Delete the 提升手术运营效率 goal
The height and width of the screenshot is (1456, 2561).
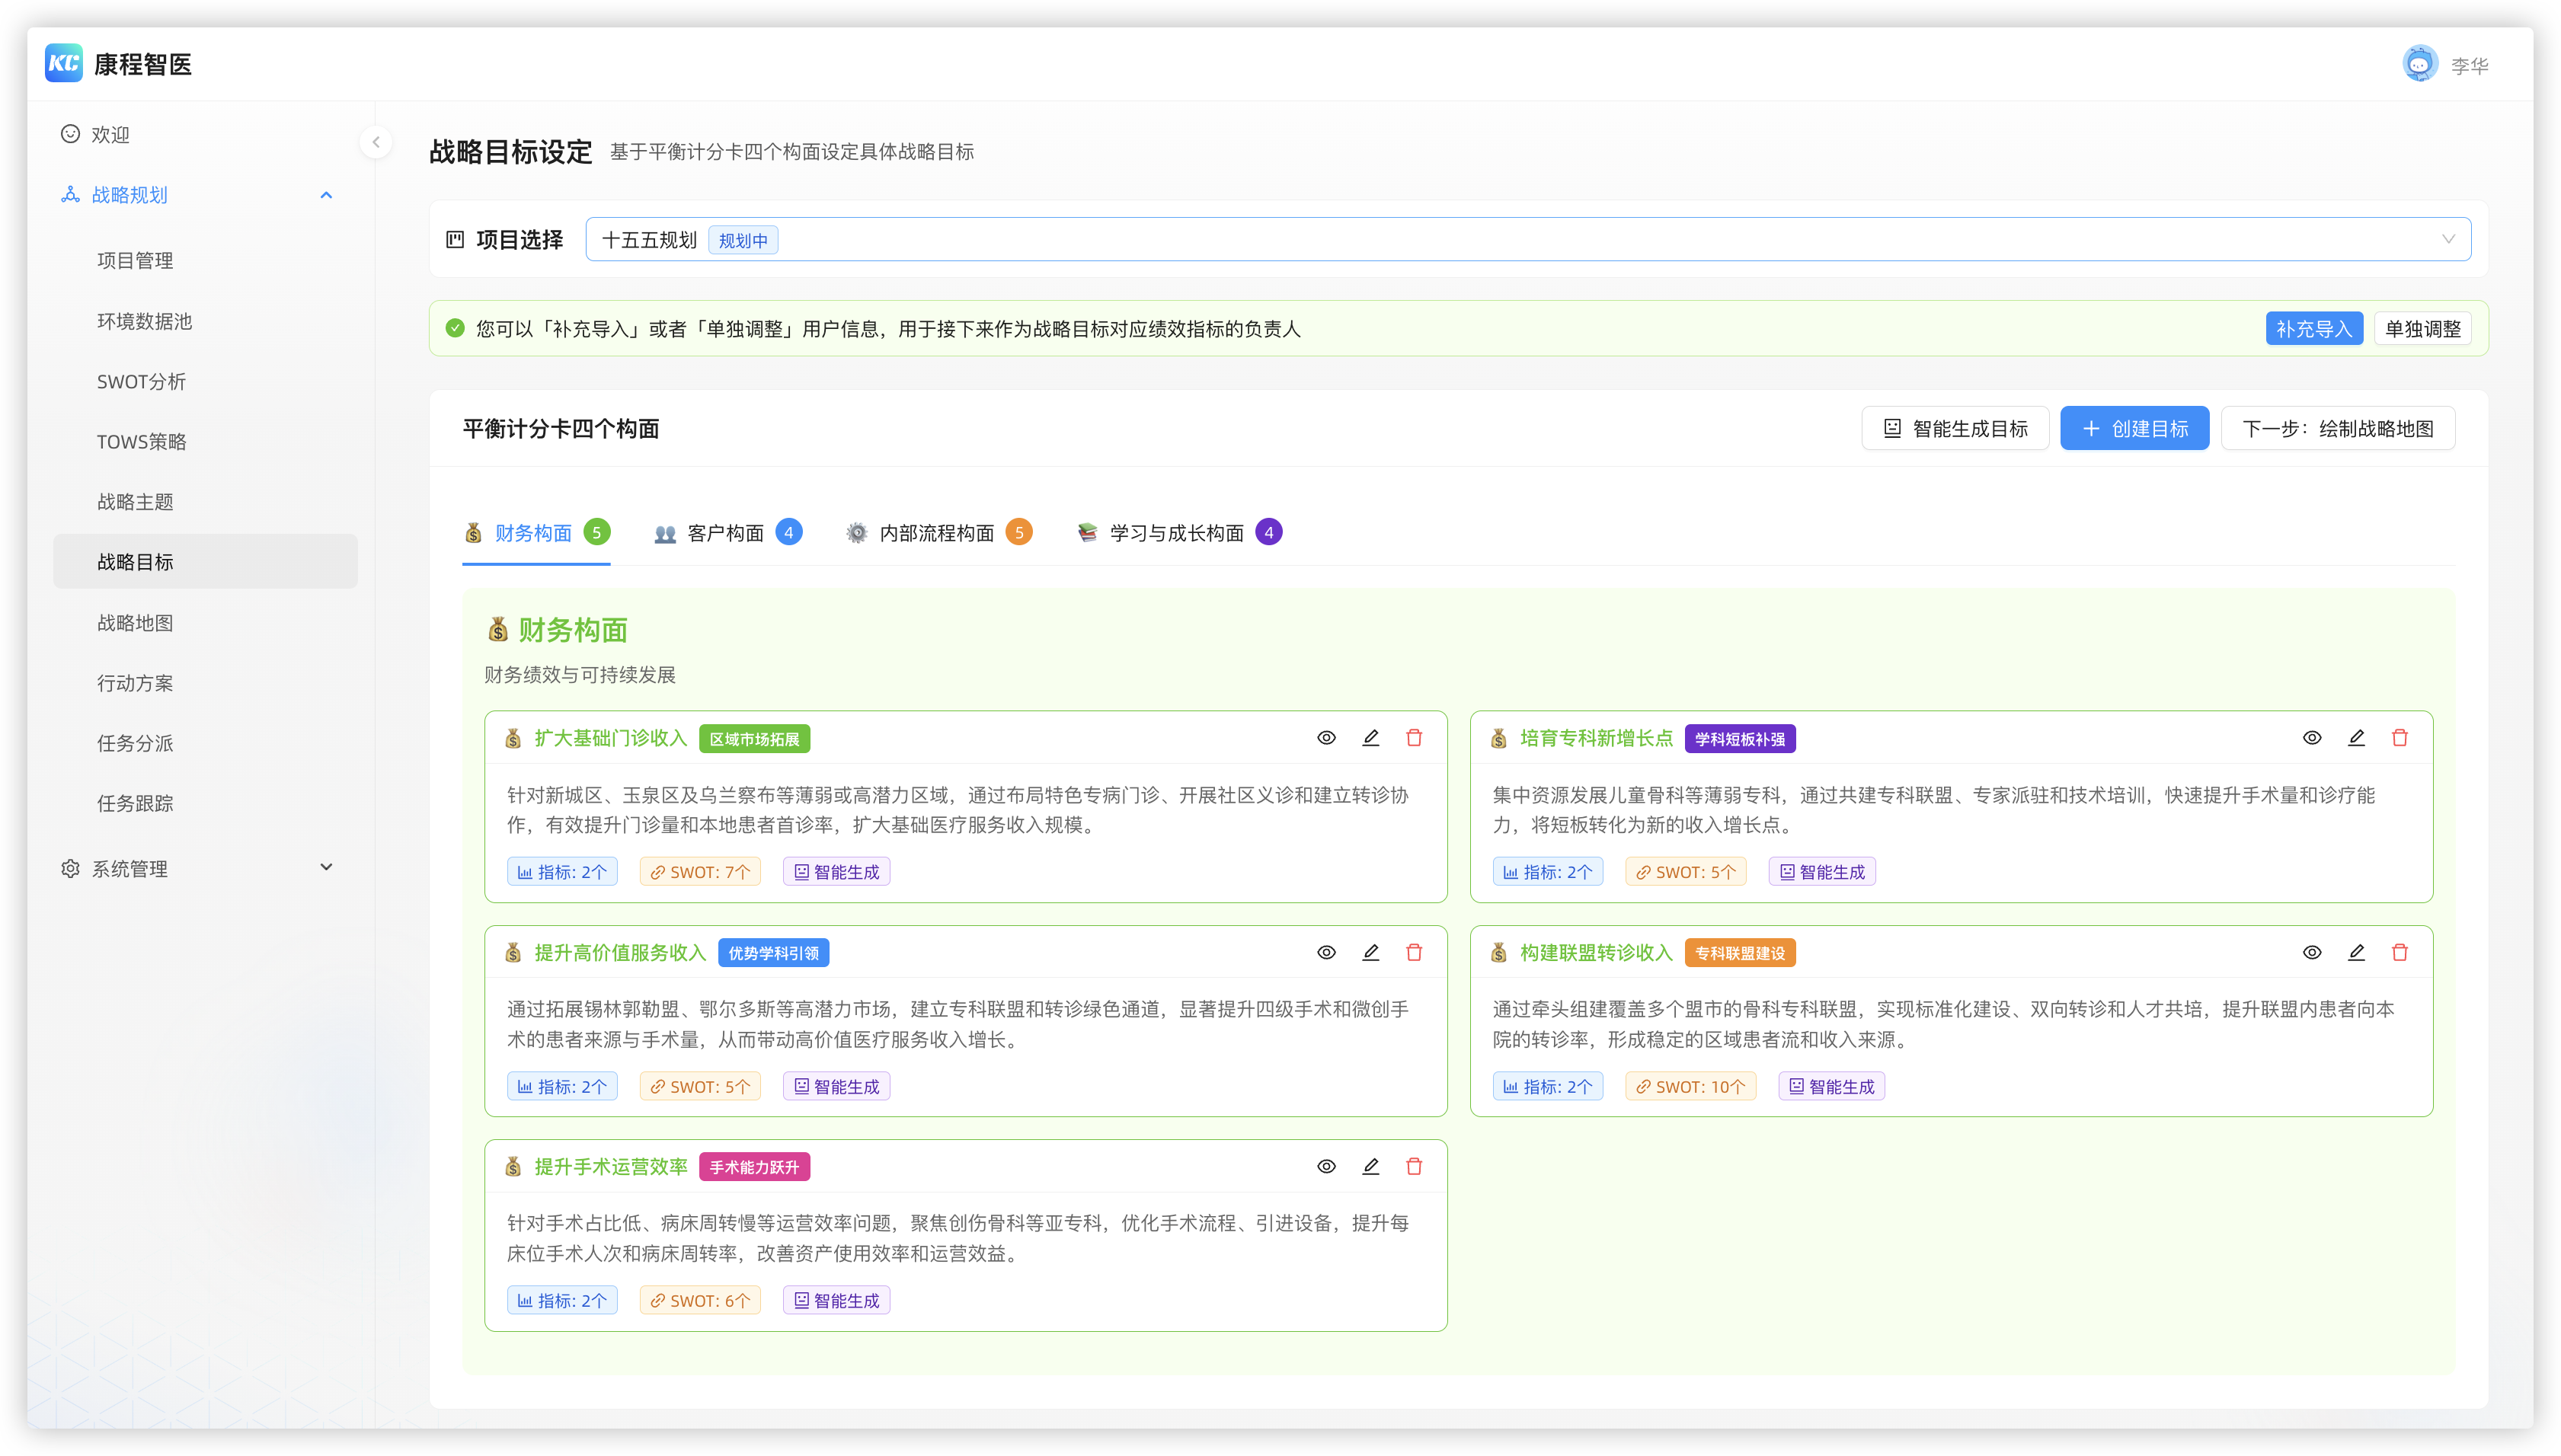1414,1167
